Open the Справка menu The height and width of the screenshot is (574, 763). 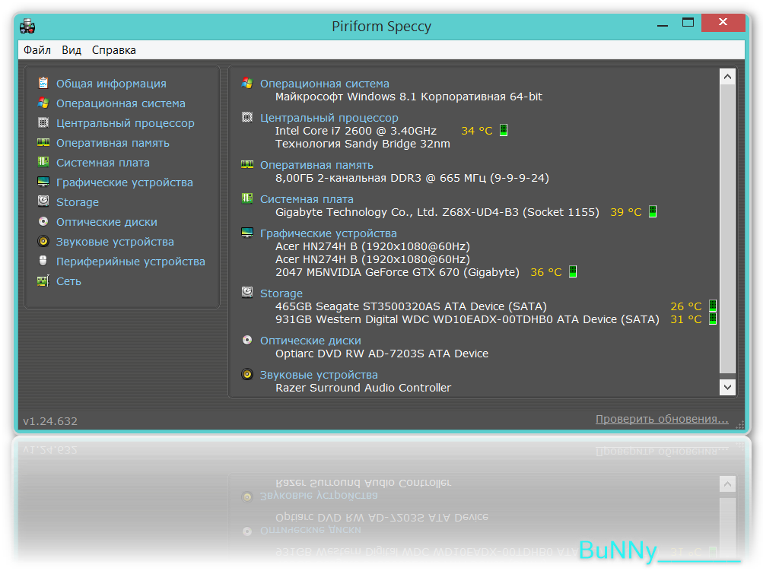(114, 50)
